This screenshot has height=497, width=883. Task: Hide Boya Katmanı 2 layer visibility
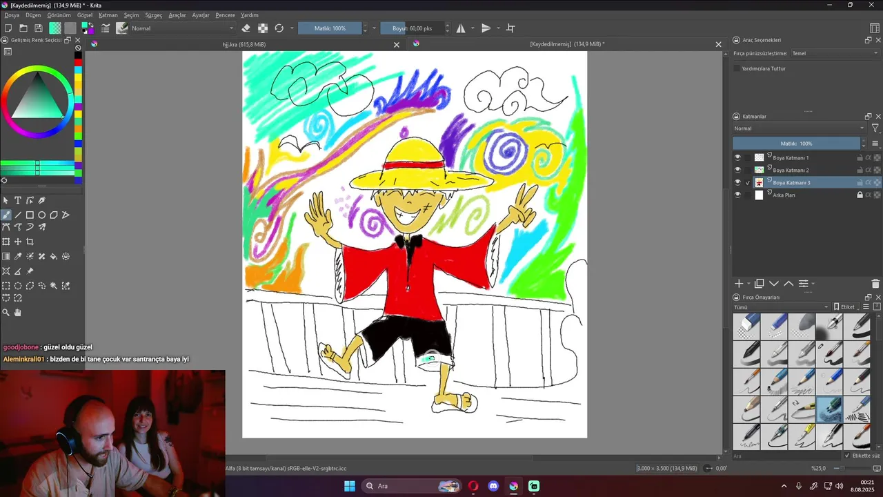tap(737, 170)
